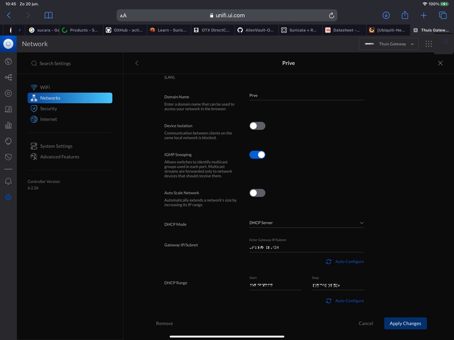The height and width of the screenshot is (340, 454).
Task: Open the Security settings section
Action: point(48,109)
